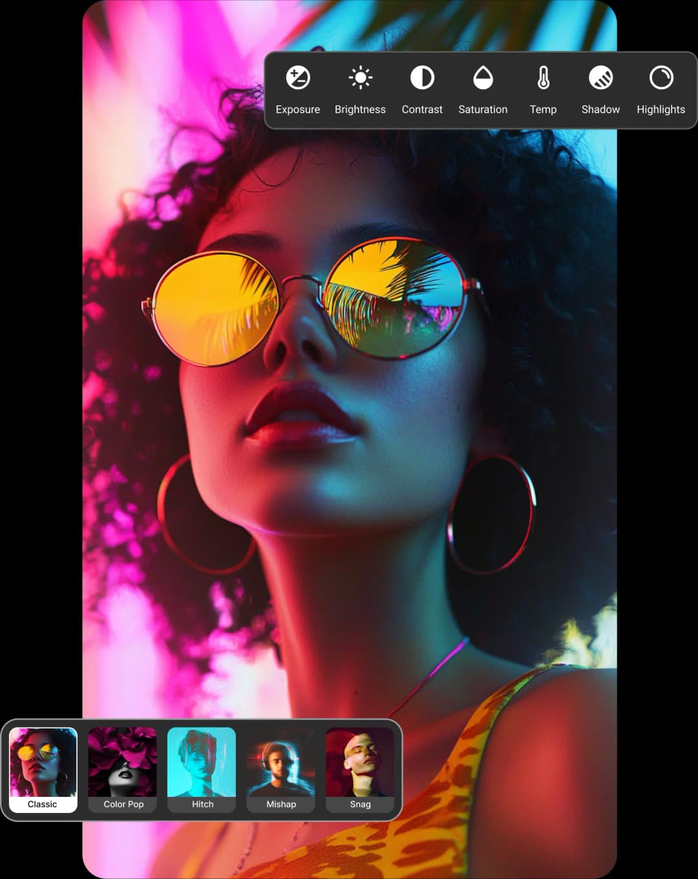Viewport: 698px width, 879px height.
Task: Click the Color Pop label text
Action: click(x=122, y=804)
